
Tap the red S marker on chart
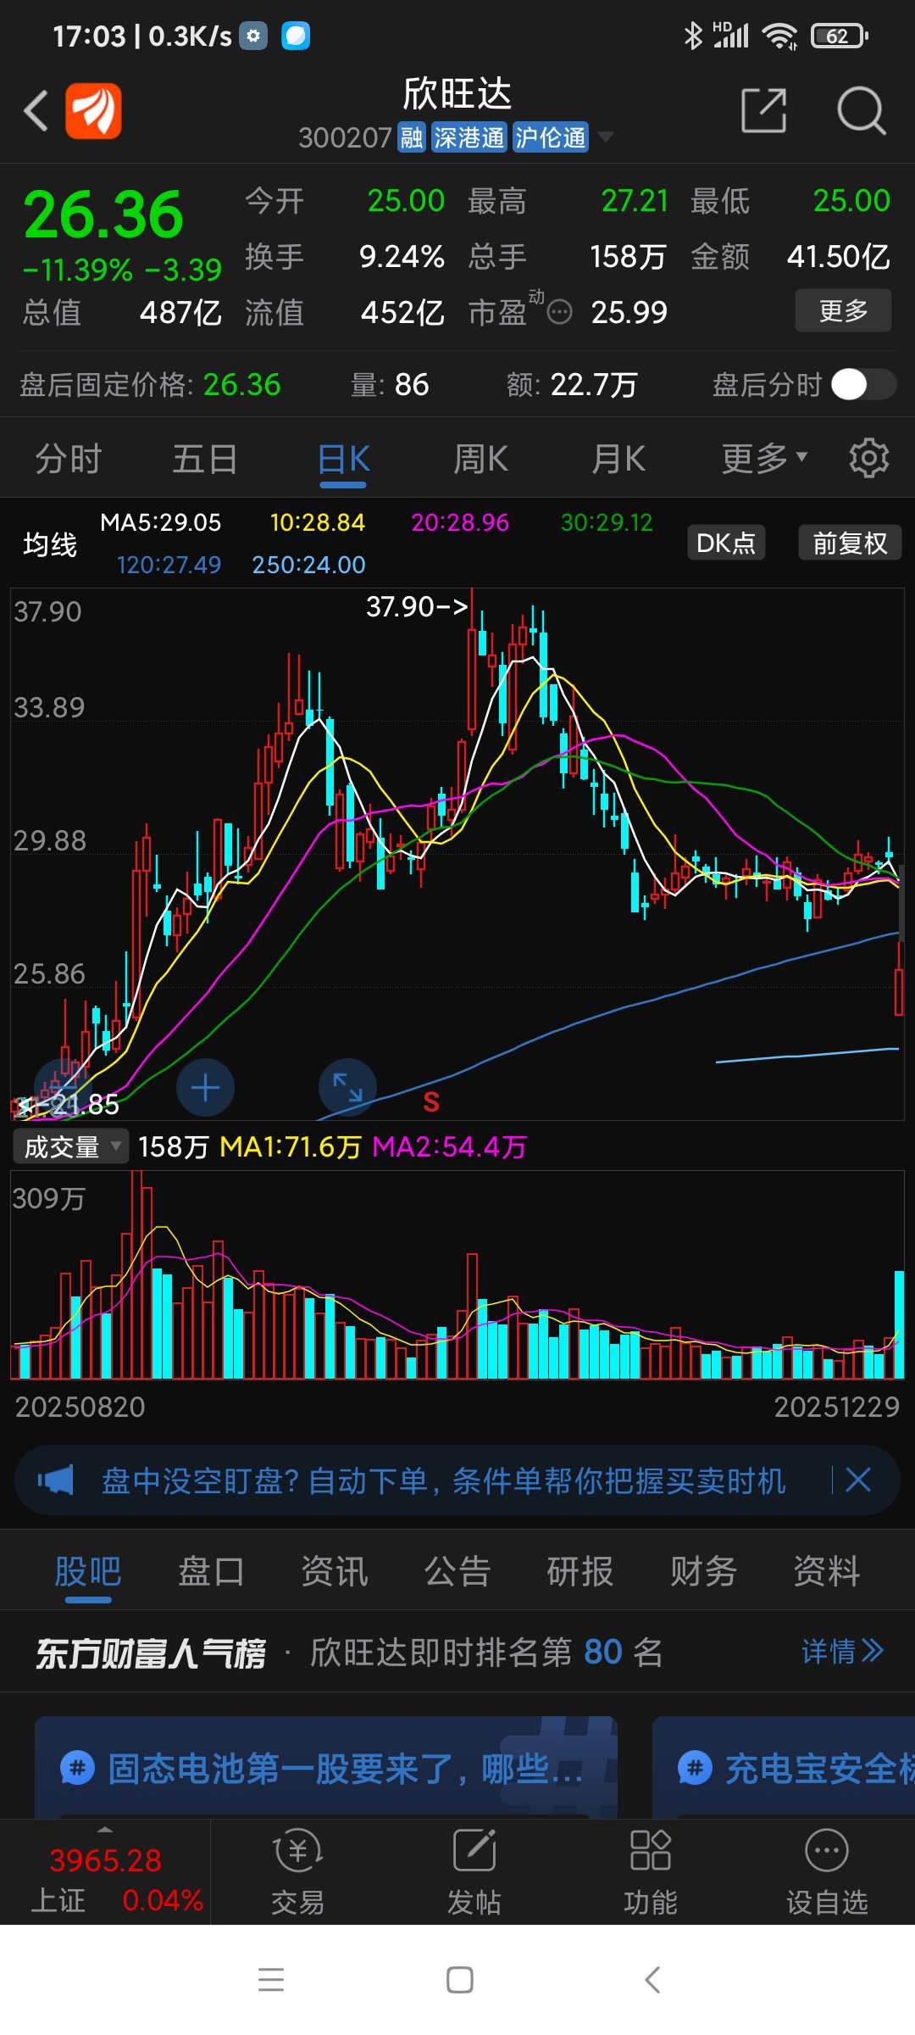431,1102
